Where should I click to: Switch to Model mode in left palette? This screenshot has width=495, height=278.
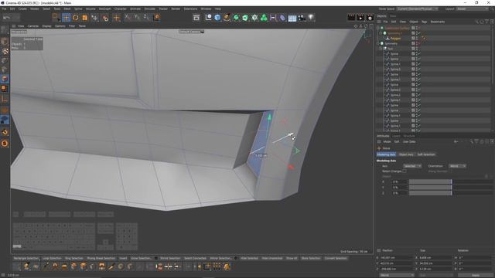[x=5, y=41]
